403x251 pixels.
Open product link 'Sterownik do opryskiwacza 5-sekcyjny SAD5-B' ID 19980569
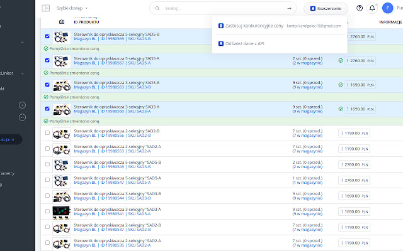click(116, 34)
